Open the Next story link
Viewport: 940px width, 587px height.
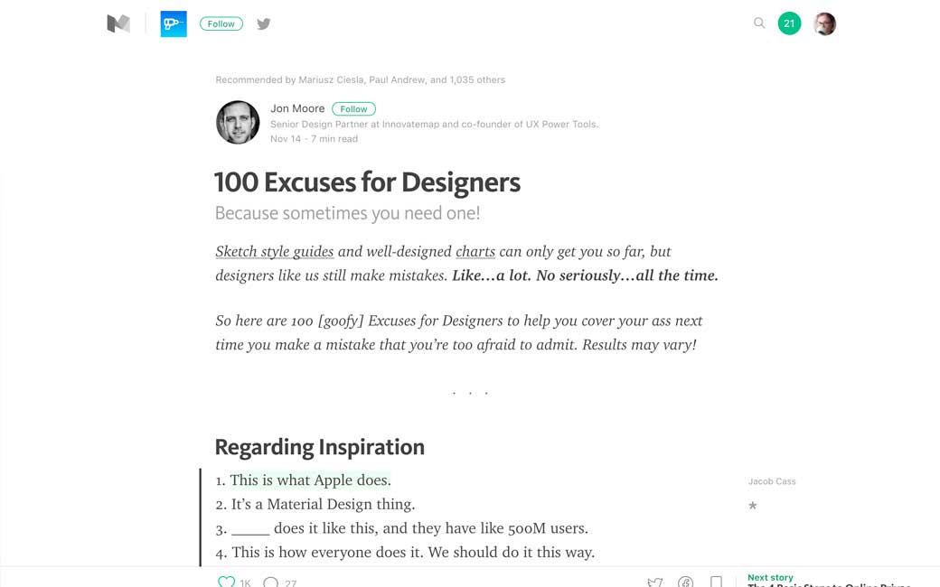pyautogui.click(x=771, y=578)
